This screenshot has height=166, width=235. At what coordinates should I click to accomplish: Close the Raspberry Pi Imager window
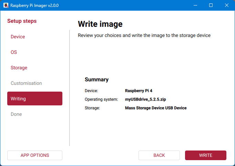[x=227, y=6]
